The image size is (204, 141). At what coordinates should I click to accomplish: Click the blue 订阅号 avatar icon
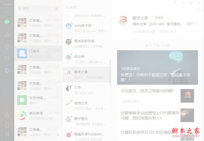22,54
